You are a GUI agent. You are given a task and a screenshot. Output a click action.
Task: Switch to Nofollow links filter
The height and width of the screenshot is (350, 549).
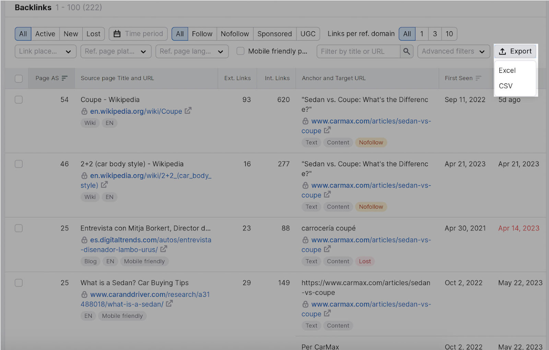coord(235,34)
